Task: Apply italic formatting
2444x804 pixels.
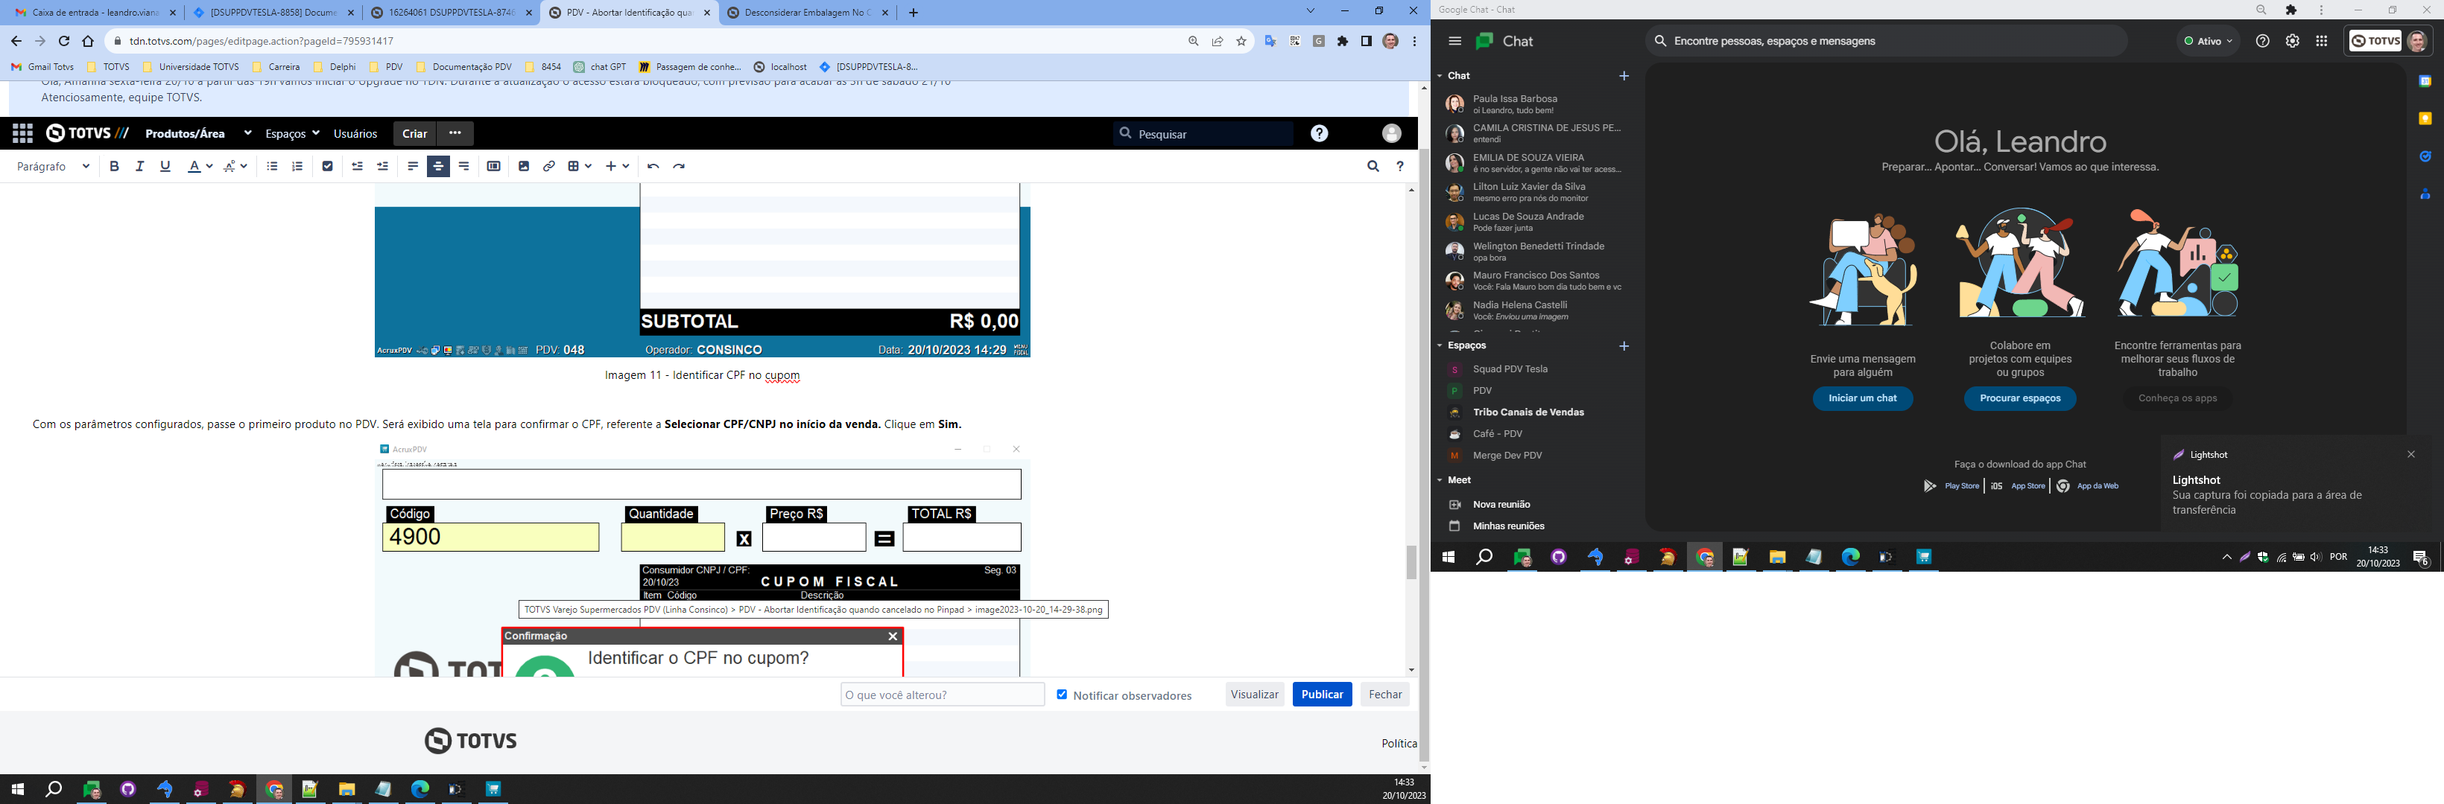Action: point(139,166)
